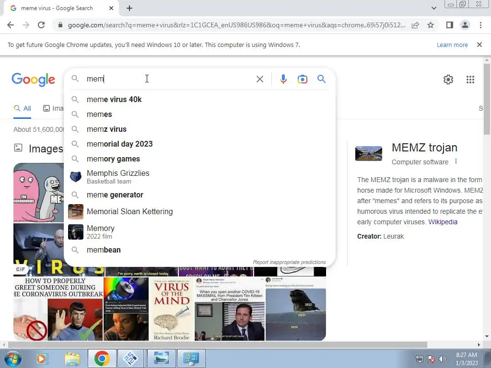The width and height of the screenshot is (491, 368).
Task: Bookmark this page with the star icon
Action: coord(431,25)
